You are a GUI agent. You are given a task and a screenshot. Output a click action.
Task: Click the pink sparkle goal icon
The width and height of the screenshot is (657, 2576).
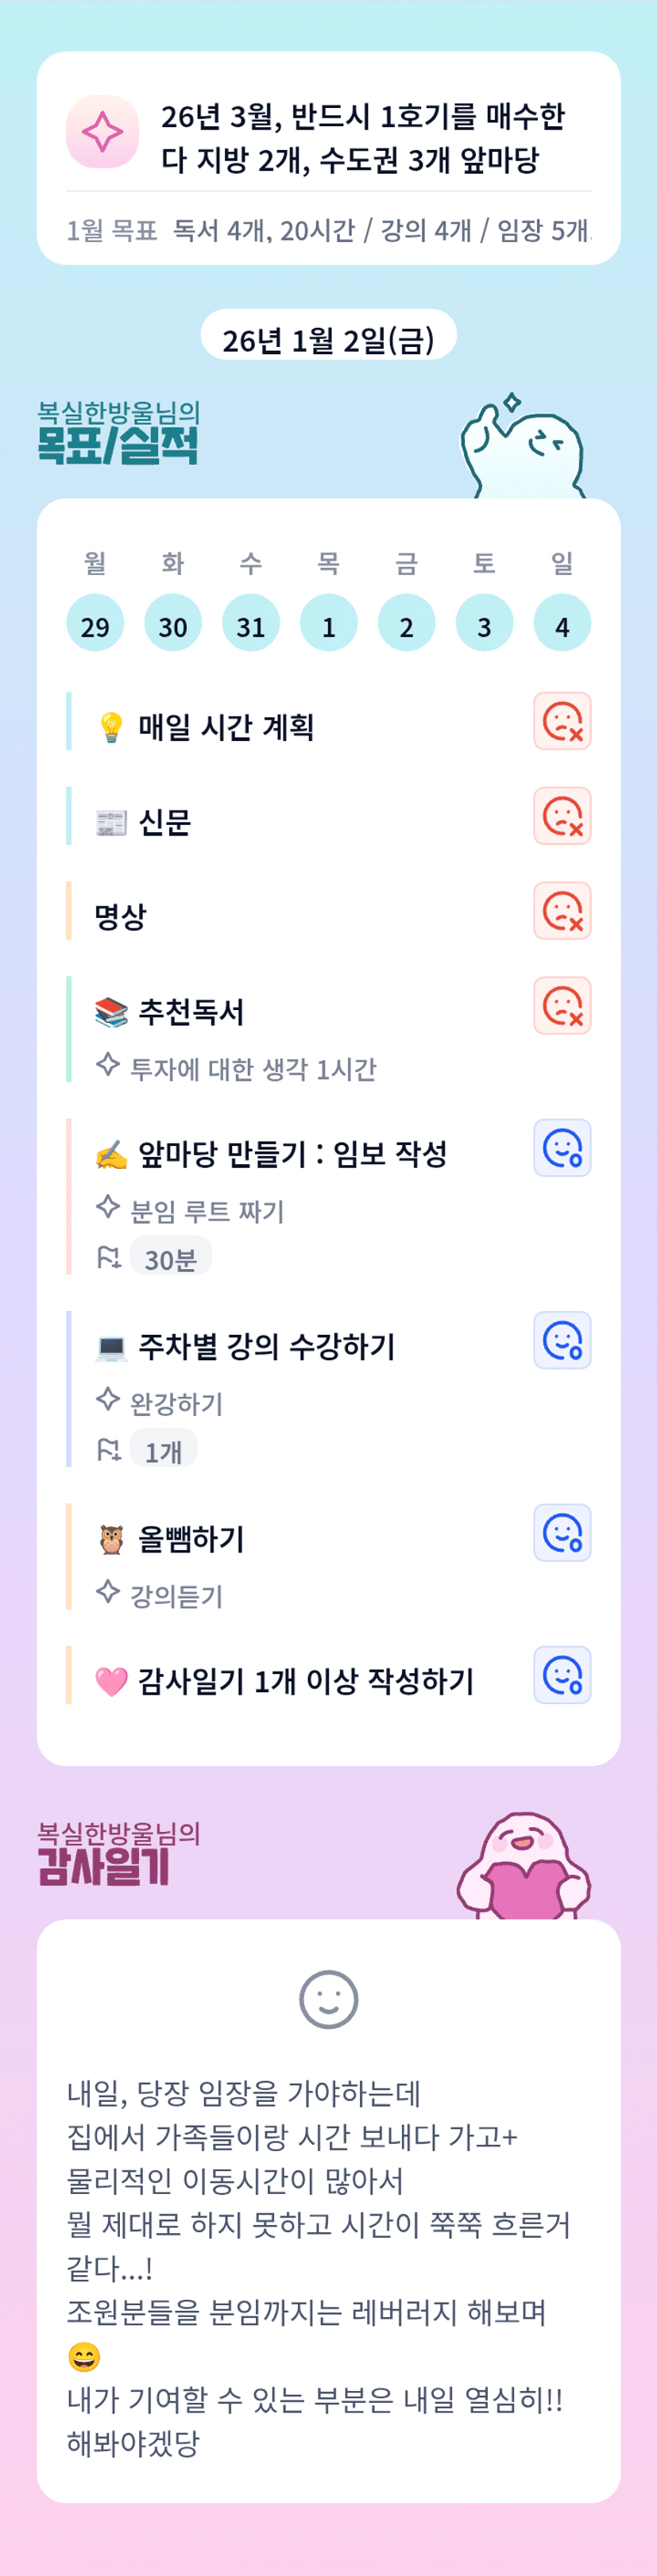(102, 132)
